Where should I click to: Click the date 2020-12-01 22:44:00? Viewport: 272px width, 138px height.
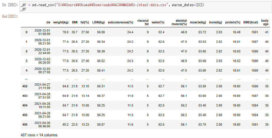coord(42,51)
